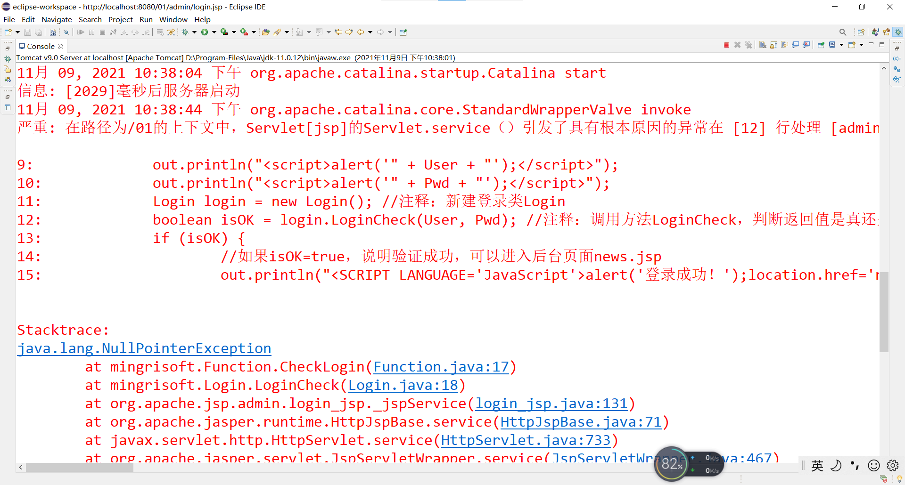This screenshot has height=485, width=905.
Task: Close the Console tab
Action: (x=61, y=46)
